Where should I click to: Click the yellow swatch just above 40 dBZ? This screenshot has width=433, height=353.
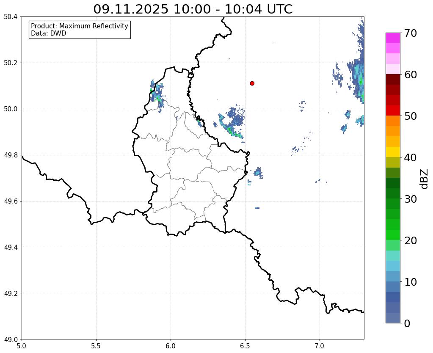(x=393, y=152)
